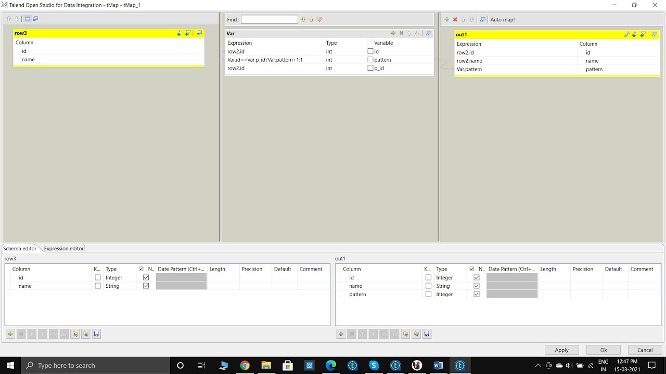Open Type cell of Var pattern row

(x=345, y=60)
